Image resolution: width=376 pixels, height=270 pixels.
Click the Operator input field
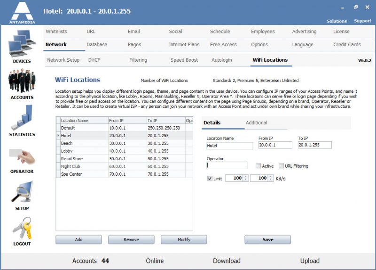click(x=227, y=165)
